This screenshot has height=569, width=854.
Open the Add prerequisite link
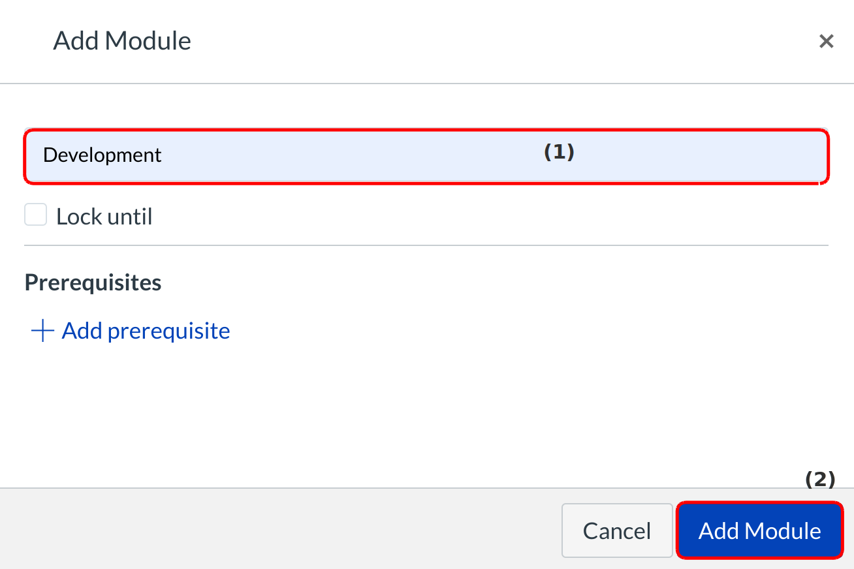point(146,331)
